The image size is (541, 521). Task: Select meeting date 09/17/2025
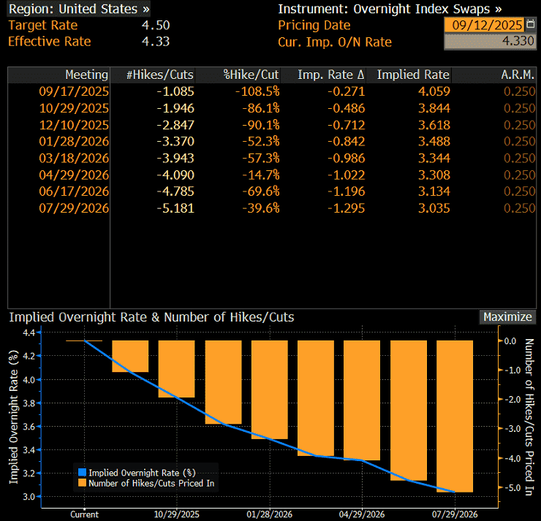click(x=74, y=91)
